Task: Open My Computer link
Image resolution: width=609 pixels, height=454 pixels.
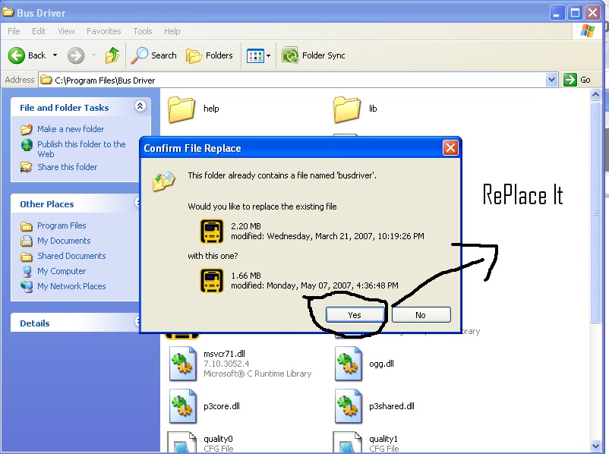Action: (62, 271)
